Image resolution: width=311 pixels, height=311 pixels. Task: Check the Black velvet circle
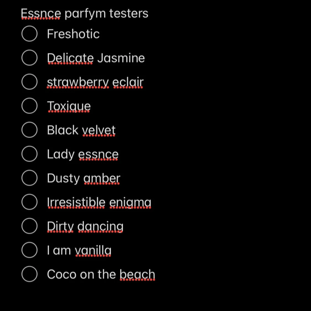tap(29, 130)
